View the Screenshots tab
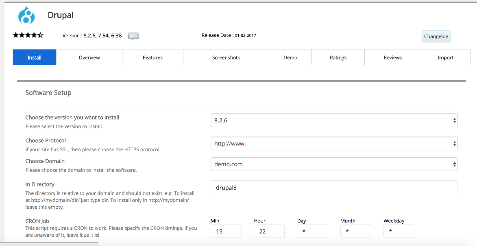 click(226, 57)
